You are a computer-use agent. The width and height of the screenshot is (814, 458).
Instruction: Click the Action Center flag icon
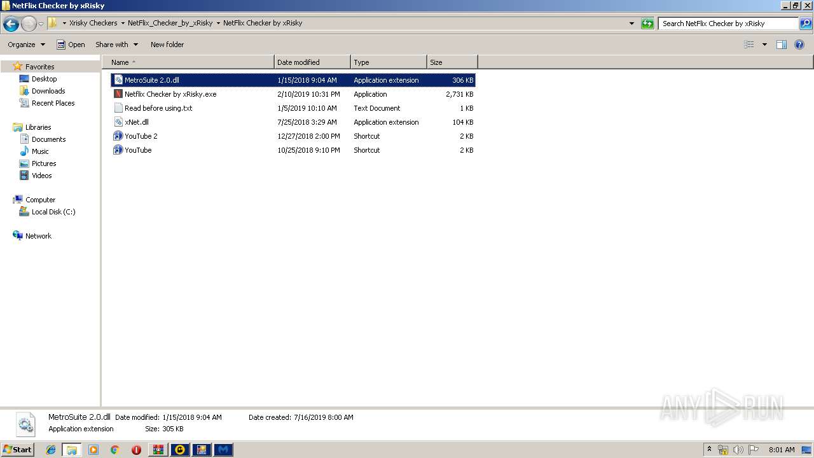(754, 450)
